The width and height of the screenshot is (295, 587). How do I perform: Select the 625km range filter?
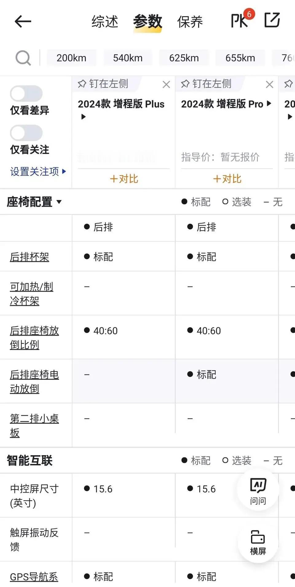(184, 58)
